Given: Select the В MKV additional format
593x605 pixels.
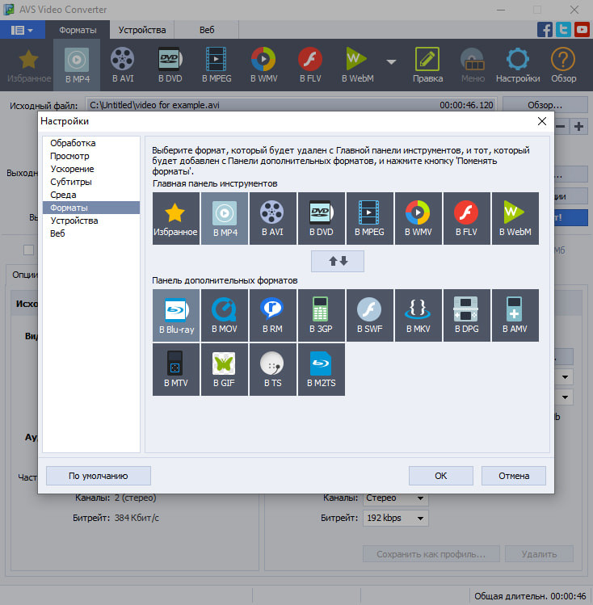Looking at the screenshot, I should click(x=418, y=316).
